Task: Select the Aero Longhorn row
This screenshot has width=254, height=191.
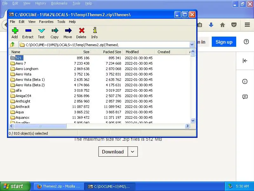Action: click(99, 69)
